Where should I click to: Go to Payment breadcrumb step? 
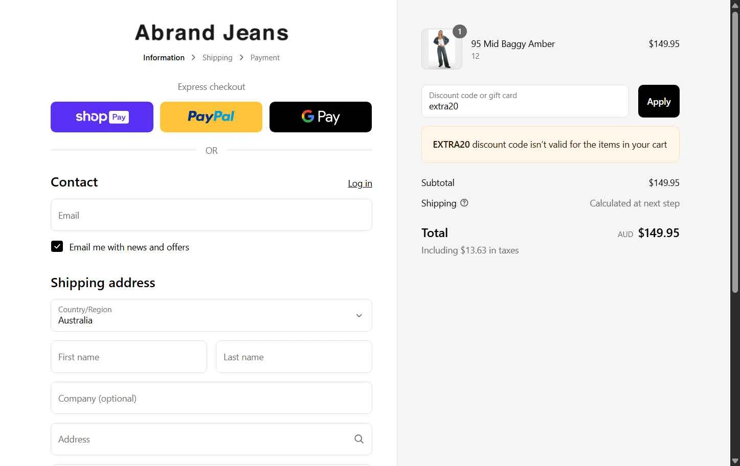pyautogui.click(x=265, y=58)
